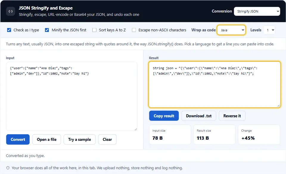
Task: Click the Wrap as code label
Action: tap(203, 30)
